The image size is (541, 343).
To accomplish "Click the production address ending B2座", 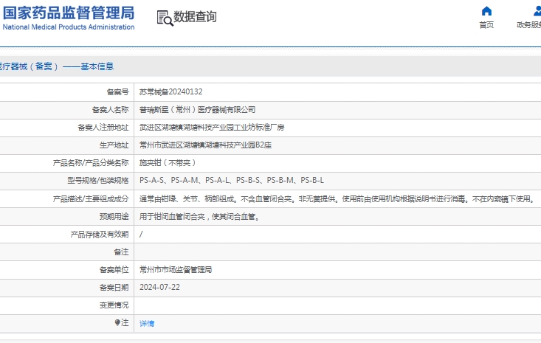I will (x=205, y=145).
